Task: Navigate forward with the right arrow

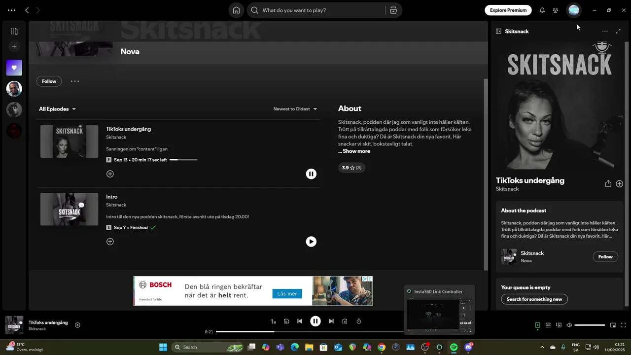Action: tap(38, 10)
